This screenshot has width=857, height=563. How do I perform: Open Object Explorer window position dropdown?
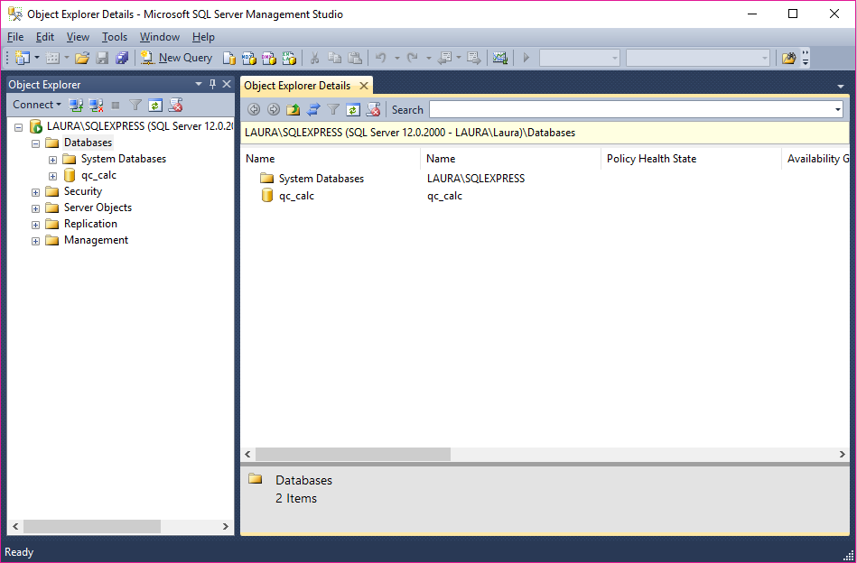199,84
